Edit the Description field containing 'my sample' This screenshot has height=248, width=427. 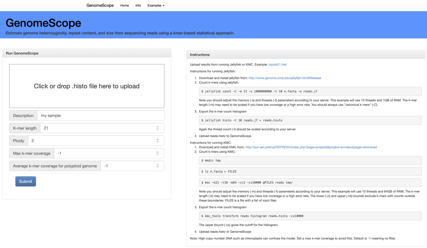pos(100,115)
